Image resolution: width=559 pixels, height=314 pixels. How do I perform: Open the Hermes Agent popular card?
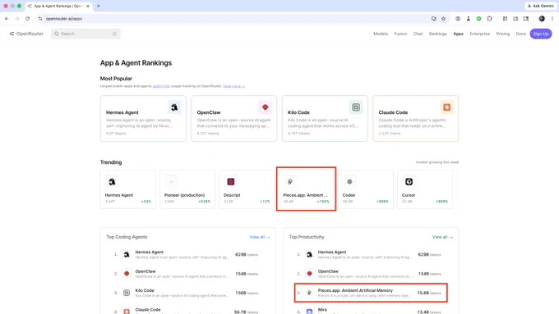click(143, 118)
